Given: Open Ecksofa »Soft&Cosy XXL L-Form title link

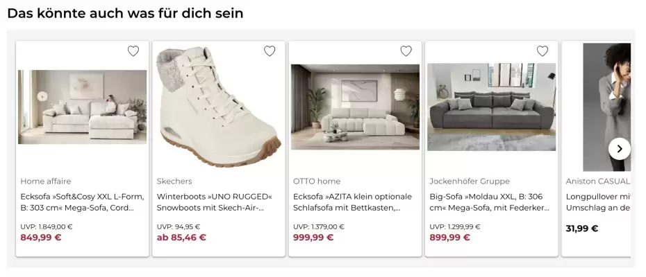Looking at the screenshot, I should pos(77,202).
